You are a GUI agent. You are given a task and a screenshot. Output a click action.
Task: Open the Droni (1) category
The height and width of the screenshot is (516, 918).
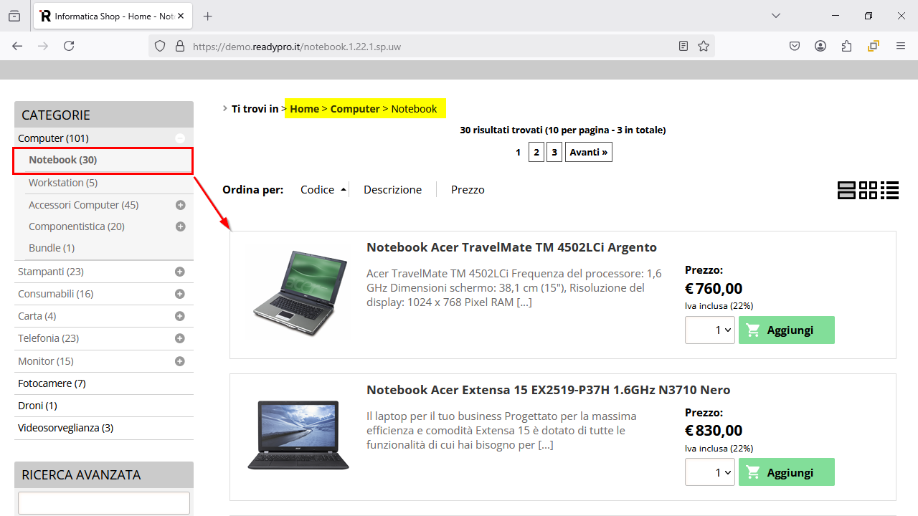coord(37,406)
